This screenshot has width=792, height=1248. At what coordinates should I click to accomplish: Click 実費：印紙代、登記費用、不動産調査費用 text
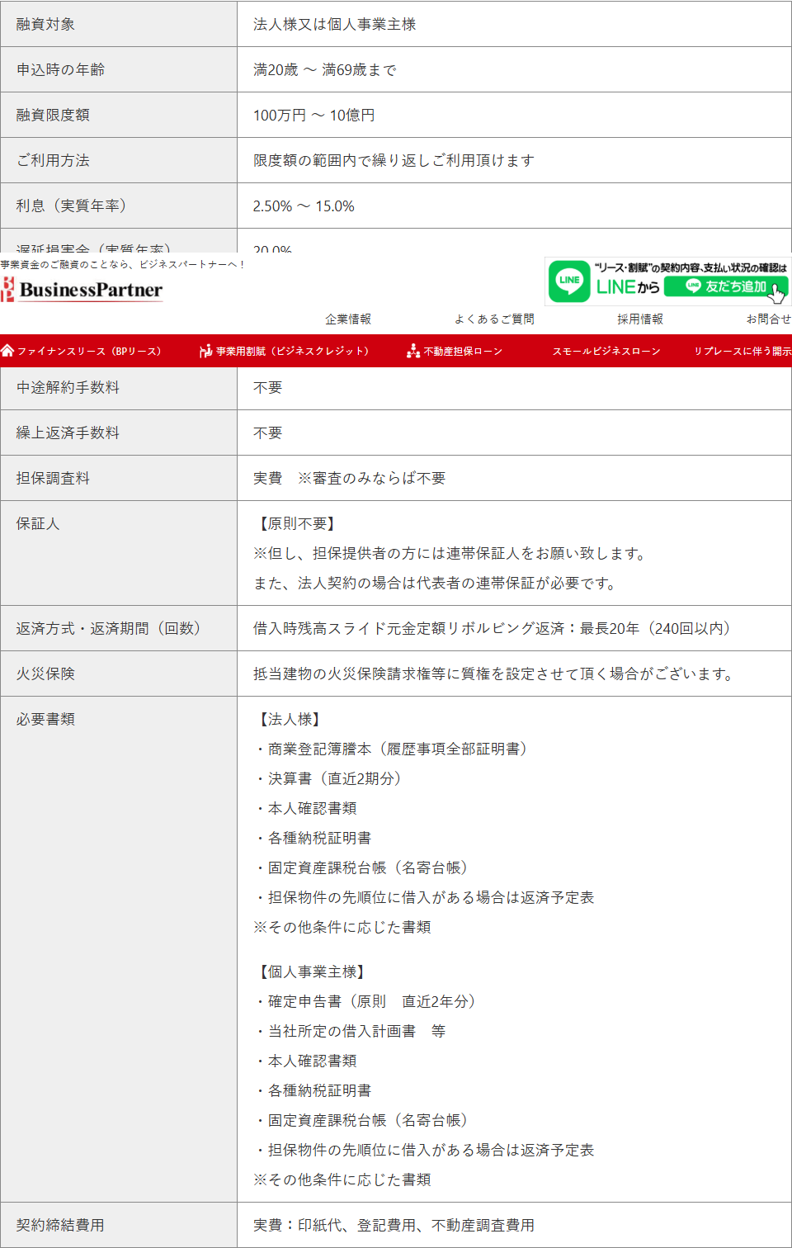[394, 1225]
